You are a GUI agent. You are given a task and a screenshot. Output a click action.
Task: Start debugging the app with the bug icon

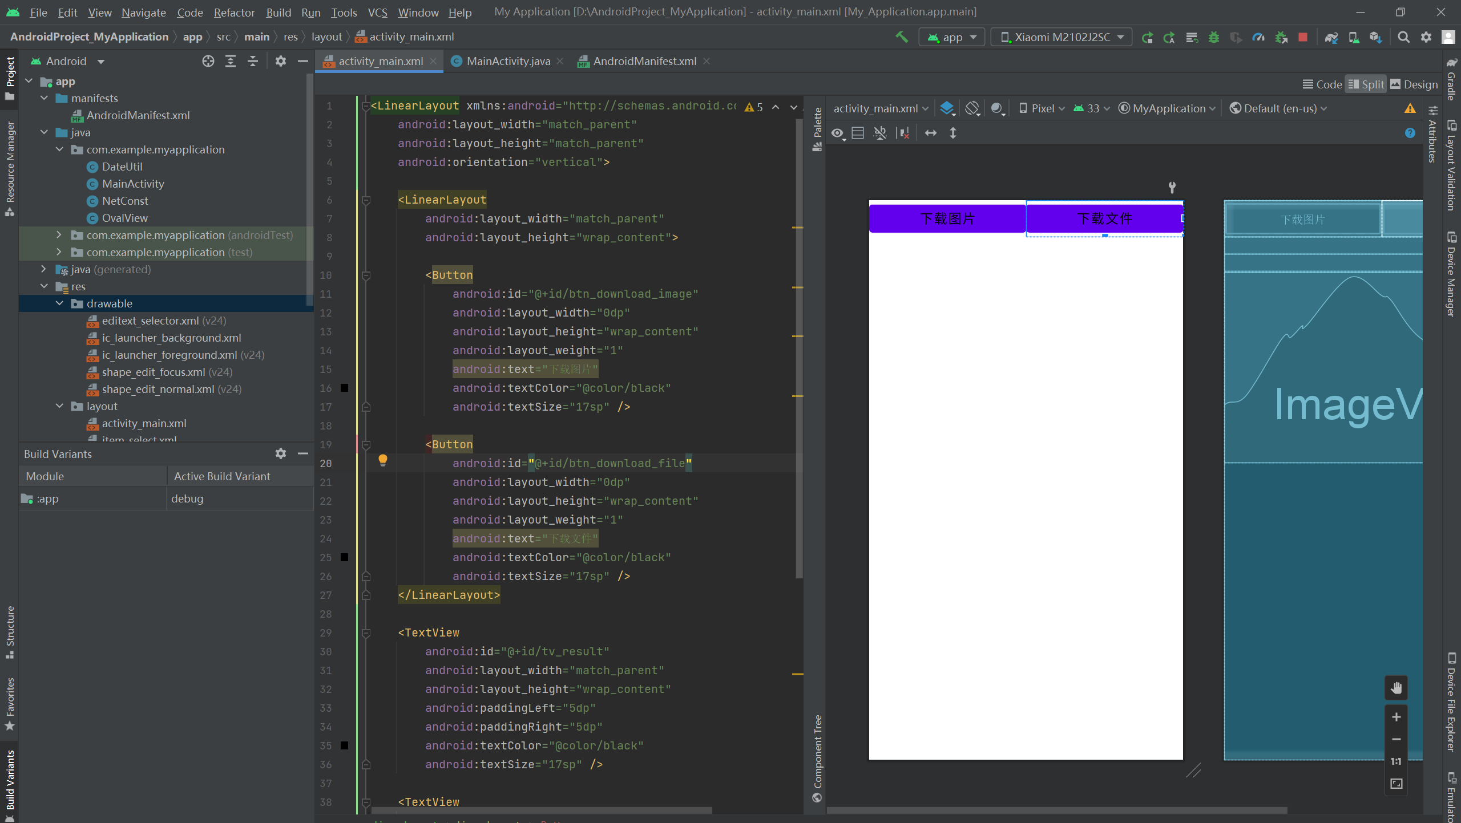(x=1214, y=37)
